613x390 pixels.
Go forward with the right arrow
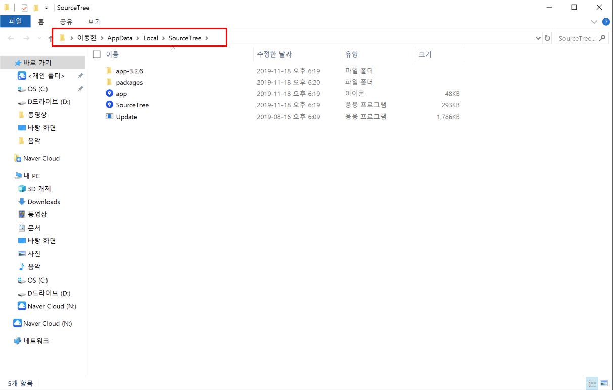coord(26,38)
